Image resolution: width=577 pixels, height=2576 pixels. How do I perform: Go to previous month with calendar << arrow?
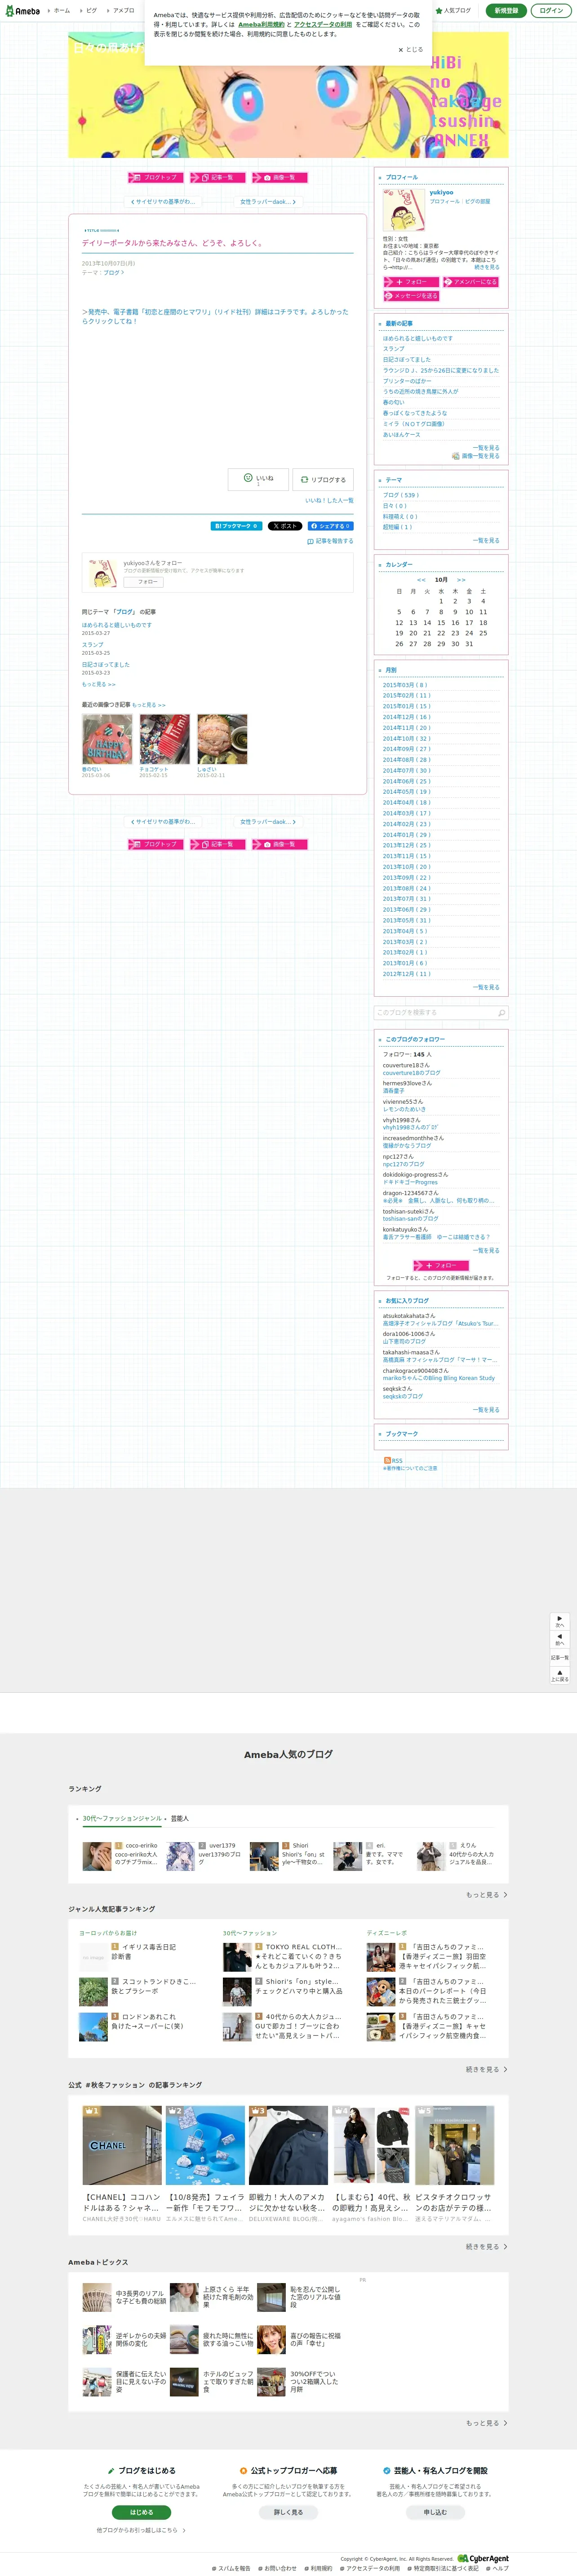(421, 580)
